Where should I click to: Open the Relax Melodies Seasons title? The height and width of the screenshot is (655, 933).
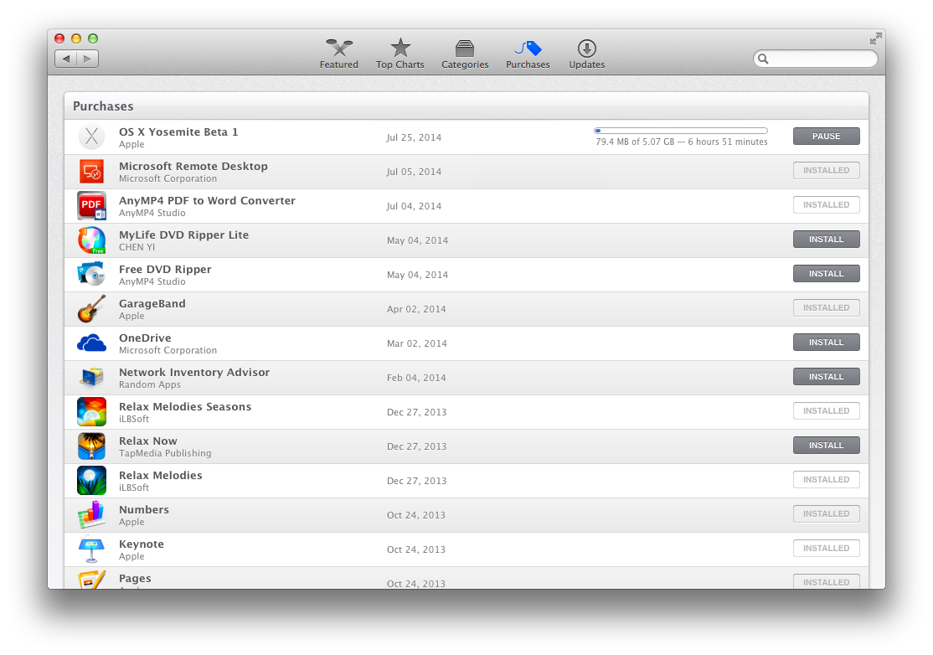click(x=185, y=407)
